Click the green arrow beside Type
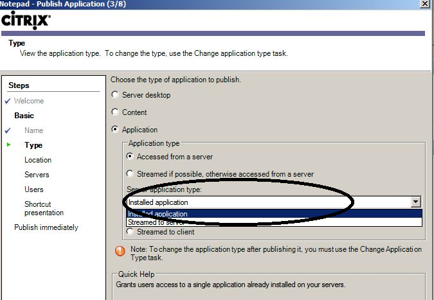This screenshot has width=434, height=300. (x=8, y=145)
